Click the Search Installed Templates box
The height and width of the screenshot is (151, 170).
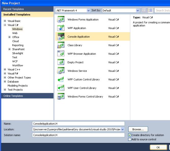point(162,11)
